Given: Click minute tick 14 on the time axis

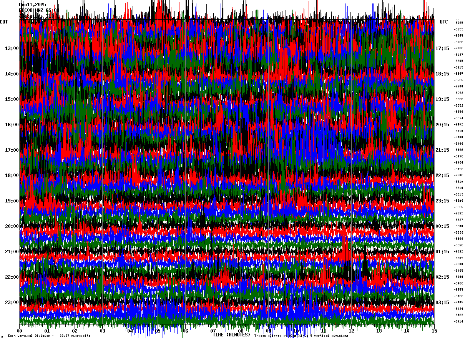Looking at the screenshot, I should pos(407,331).
